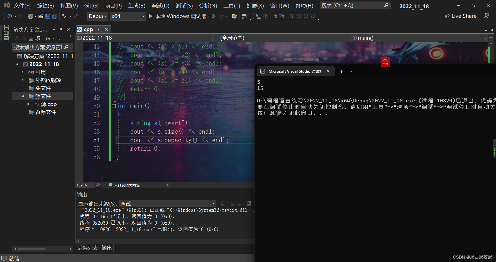This screenshot has height=262, width=496.
Task: Collapse the int main() code fold
Action: (114, 106)
